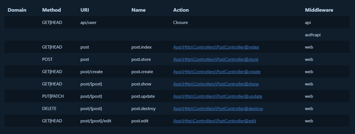Open the PostController@update action link
The width and height of the screenshot is (355, 134).
point(218,96)
